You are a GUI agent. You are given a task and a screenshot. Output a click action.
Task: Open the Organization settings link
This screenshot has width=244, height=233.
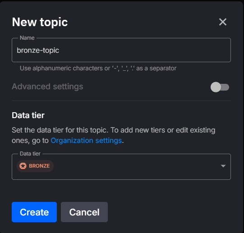pyautogui.click(x=86, y=141)
